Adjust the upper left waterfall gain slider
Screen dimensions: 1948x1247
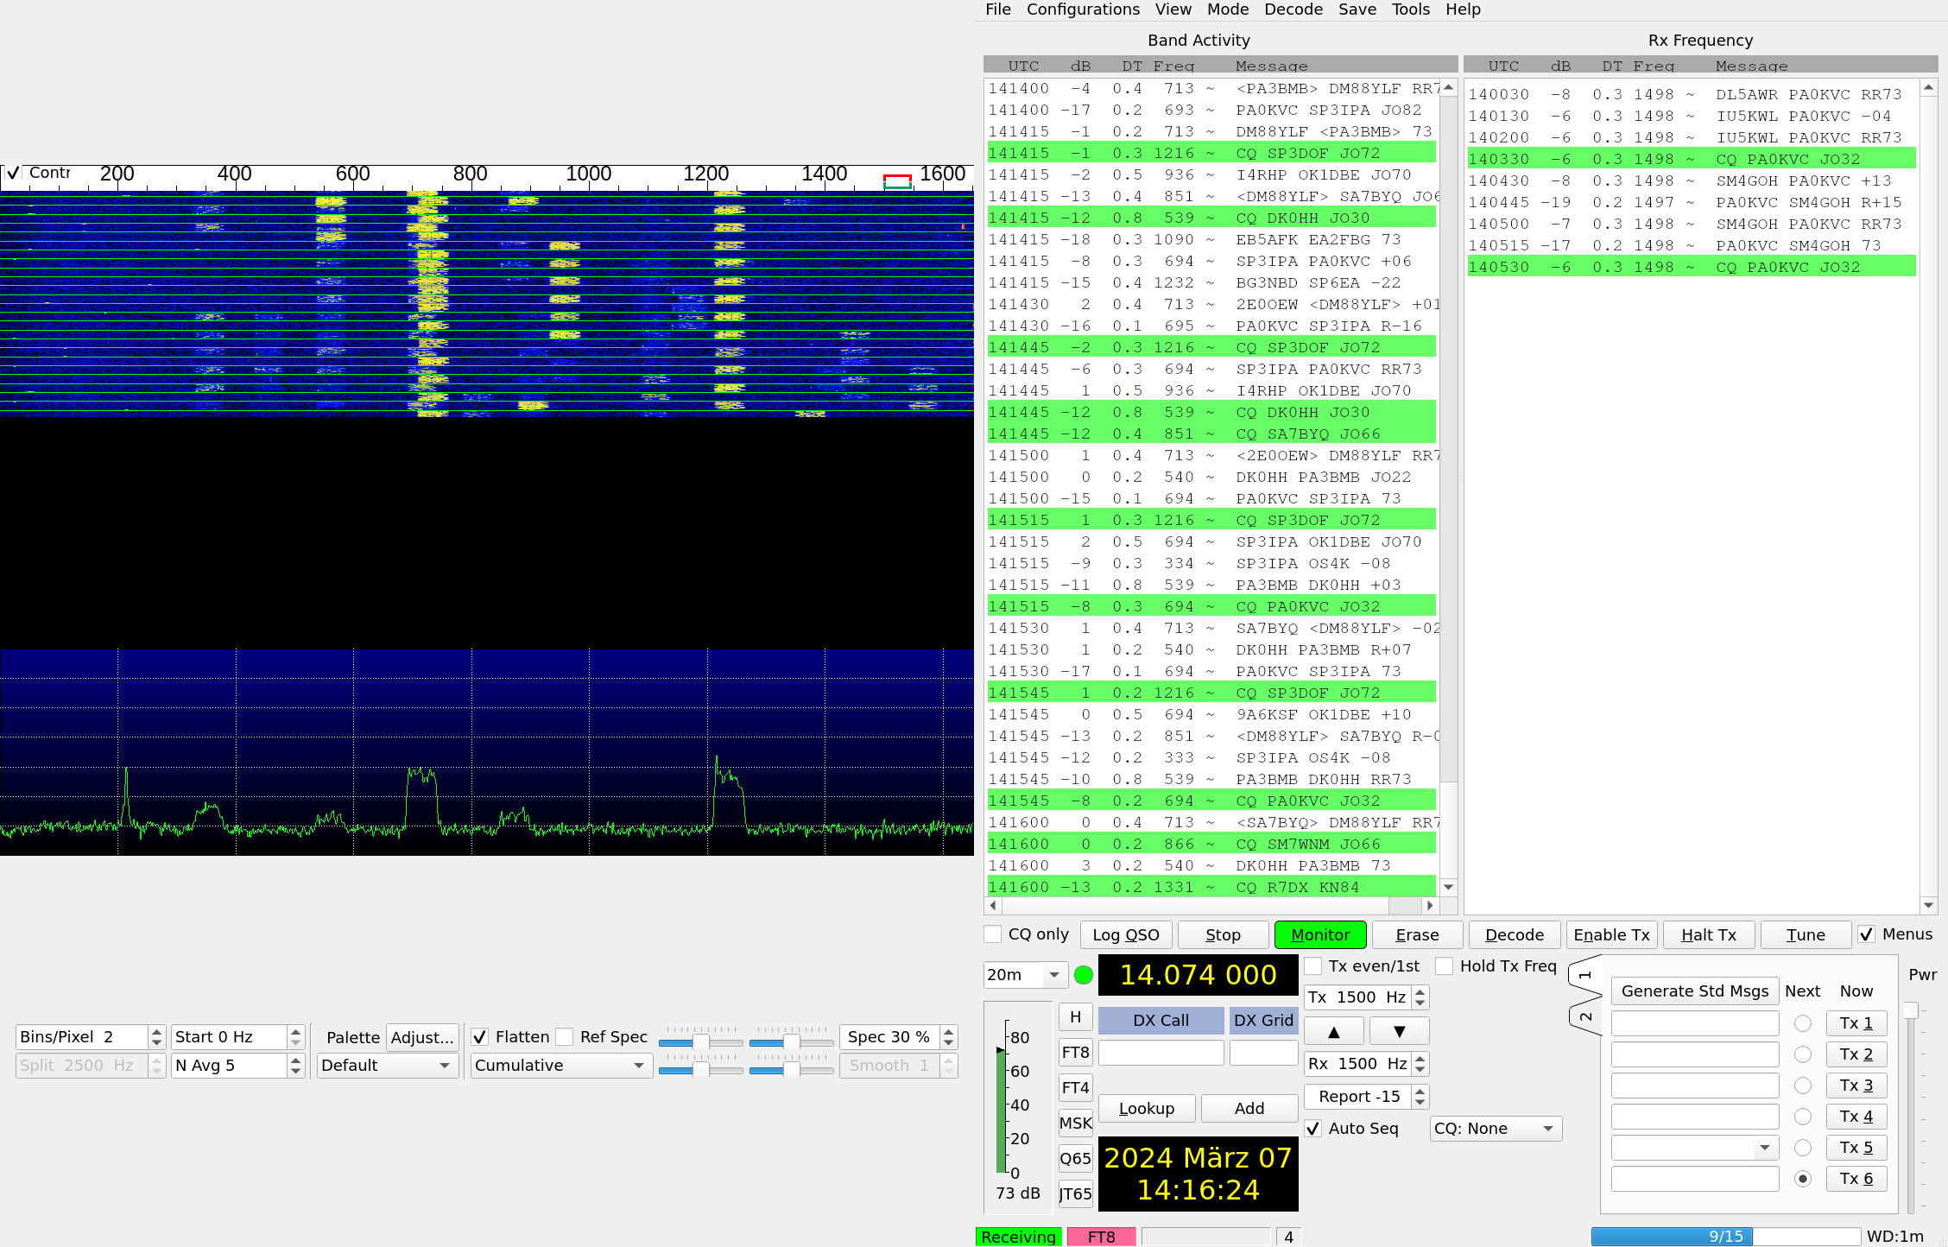point(701,1041)
